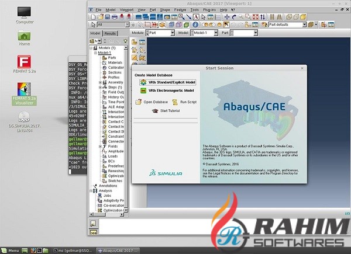
Task: Click With Standard/Explicit Model button
Action: (x=168, y=82)
